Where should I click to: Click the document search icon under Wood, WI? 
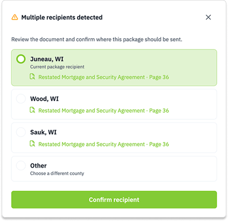(x=32, y=110)
